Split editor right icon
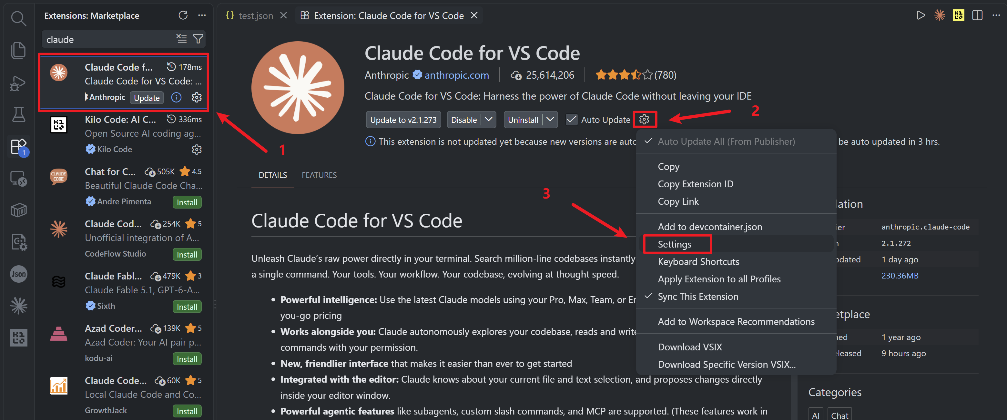The width and height of the screenshot is (1007, 420). click(977, 15)
